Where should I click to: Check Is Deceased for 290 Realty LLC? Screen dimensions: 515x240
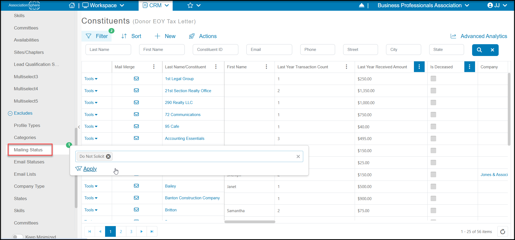pyautogui.click(x=433, y=103)
